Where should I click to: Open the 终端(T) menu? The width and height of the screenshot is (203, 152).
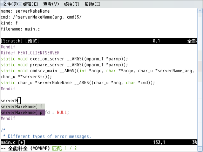point(72,4)
